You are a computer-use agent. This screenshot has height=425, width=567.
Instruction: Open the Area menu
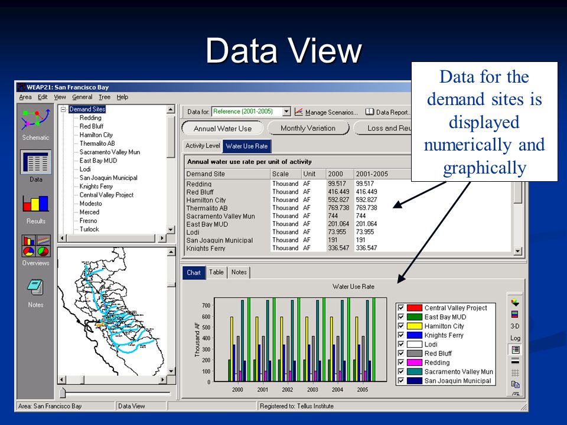[x=25, y=97]
